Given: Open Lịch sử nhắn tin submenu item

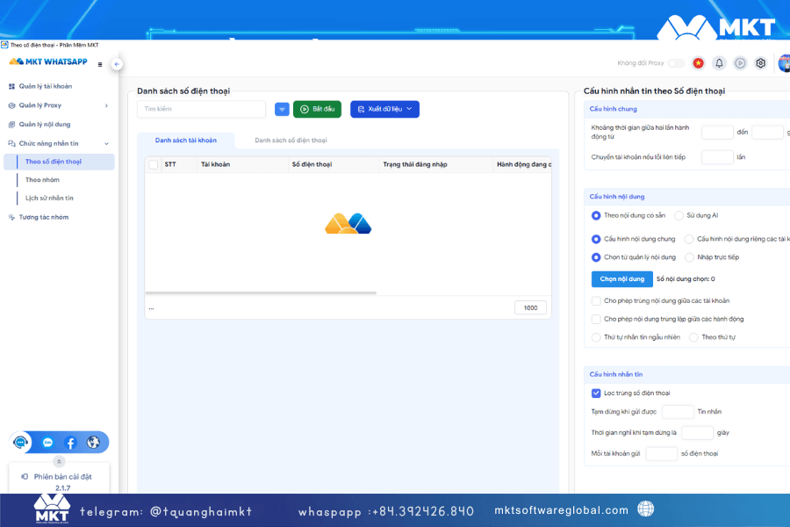Looking at the screenshot, I should pos(49,199).
